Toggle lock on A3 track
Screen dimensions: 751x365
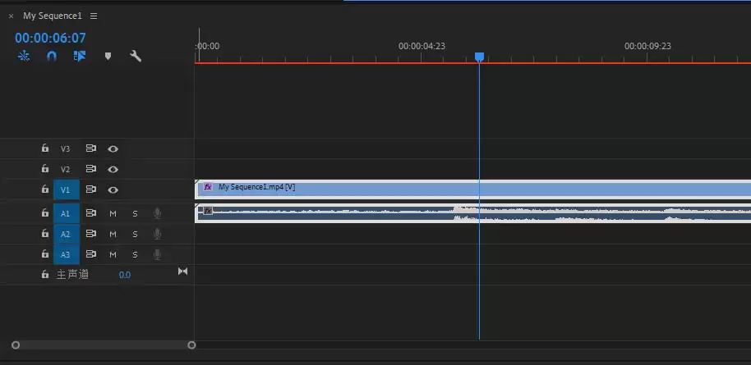44,253
